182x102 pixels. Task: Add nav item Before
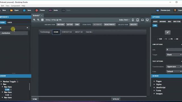61,25
